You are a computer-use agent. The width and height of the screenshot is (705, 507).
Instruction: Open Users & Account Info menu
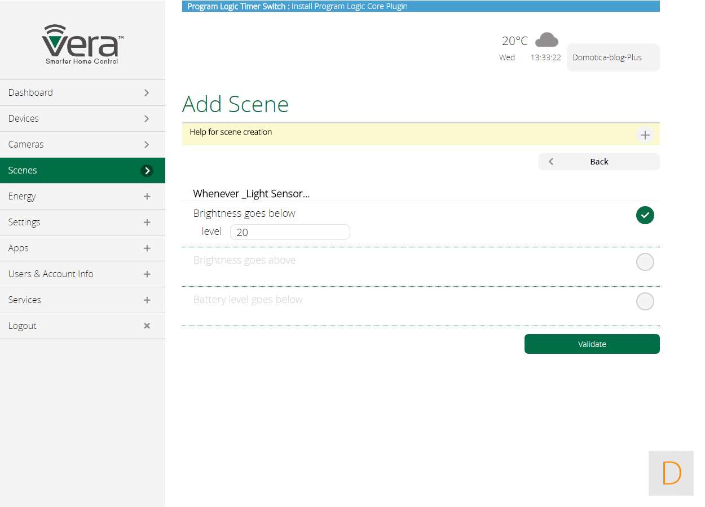point(51,274)
